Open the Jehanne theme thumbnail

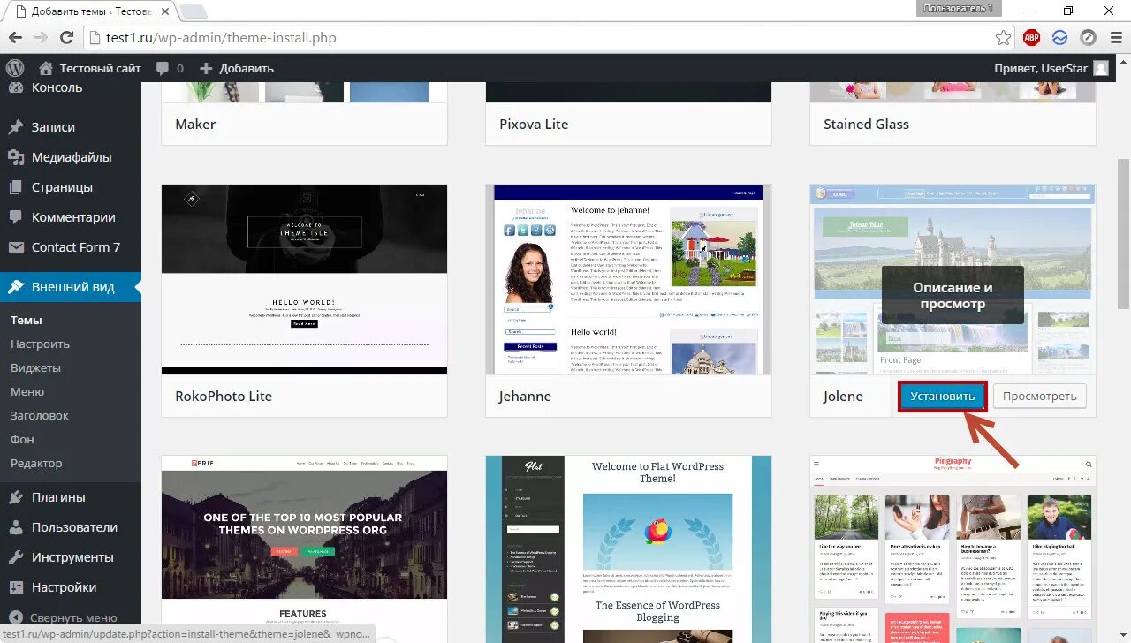pyautogui.click(x=628, y=278)
